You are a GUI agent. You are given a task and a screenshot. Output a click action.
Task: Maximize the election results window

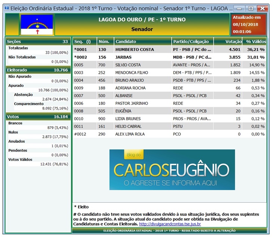[x=251, y=9]
